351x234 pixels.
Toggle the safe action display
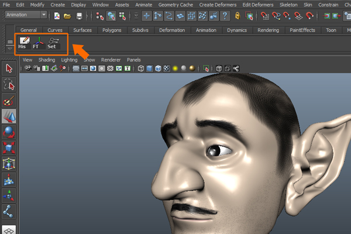coord(119,68)
